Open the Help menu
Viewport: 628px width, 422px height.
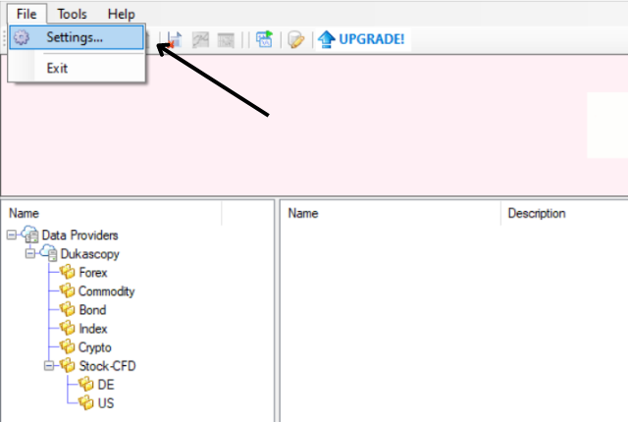(x=121, y=14)
